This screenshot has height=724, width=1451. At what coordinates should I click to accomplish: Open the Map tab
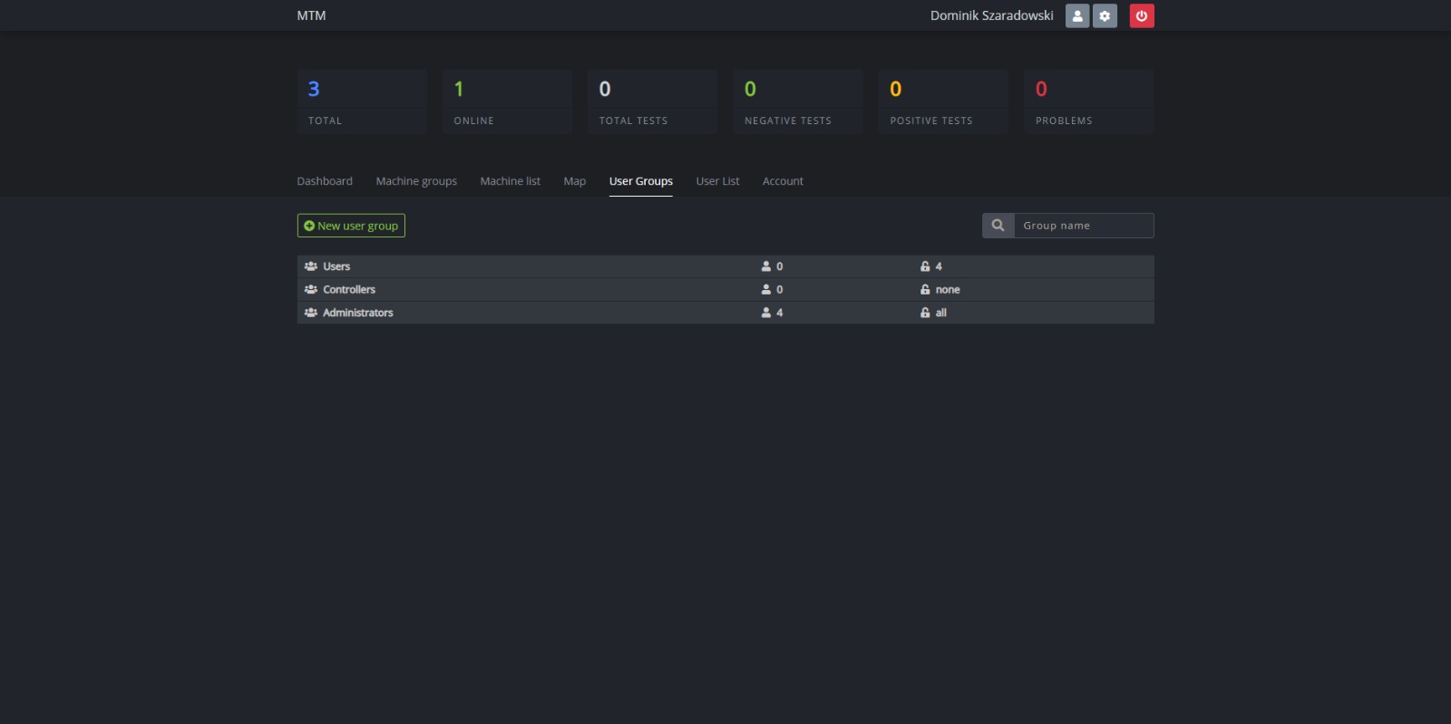[574, 181]
